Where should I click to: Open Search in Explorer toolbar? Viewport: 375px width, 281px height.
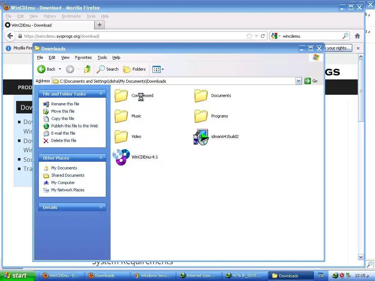107,69
